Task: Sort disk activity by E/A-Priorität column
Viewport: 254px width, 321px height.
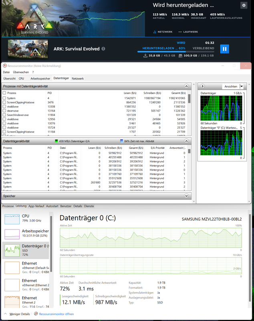Action: coord(157,148)
